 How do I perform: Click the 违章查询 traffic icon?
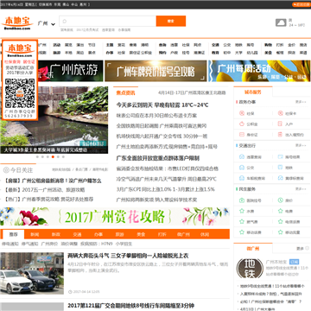click(x=242, y=157)
